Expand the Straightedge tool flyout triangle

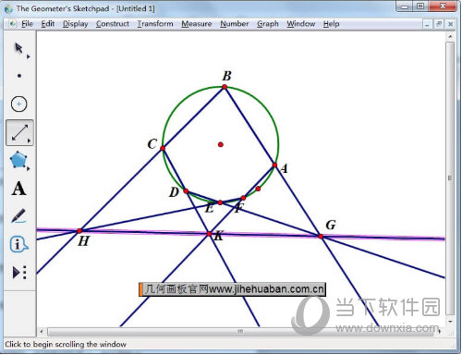point(30,141)
